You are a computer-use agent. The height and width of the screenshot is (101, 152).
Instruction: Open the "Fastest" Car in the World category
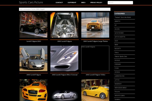pos(123,17)
